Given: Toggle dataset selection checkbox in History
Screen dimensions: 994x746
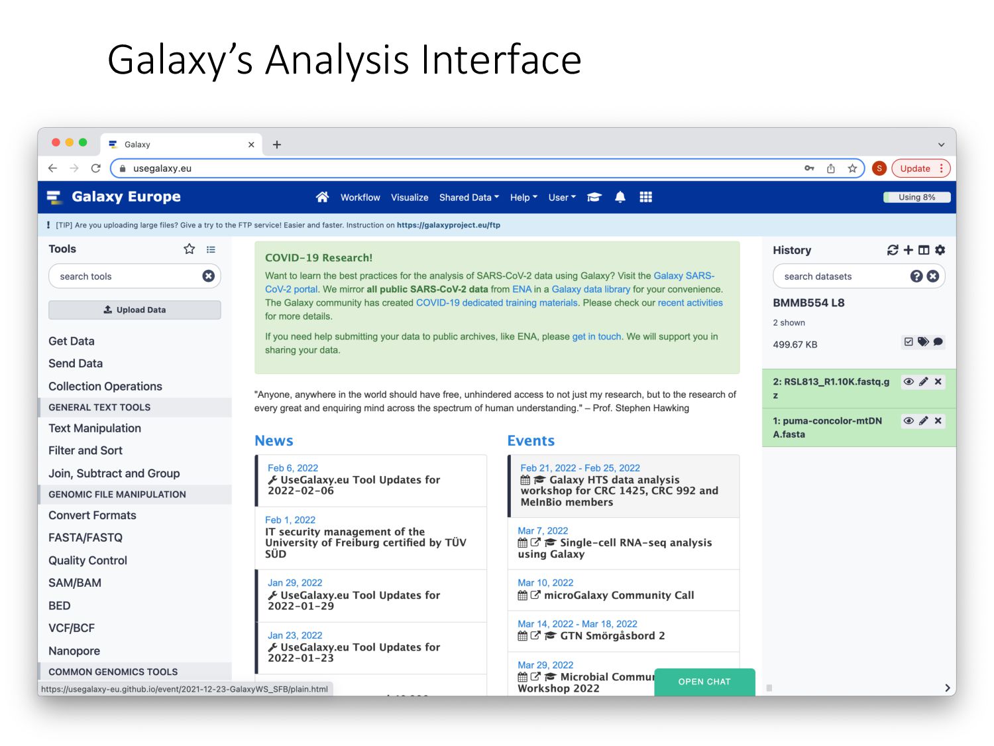Looking at the screenshot, I should (x=909, y=342).
